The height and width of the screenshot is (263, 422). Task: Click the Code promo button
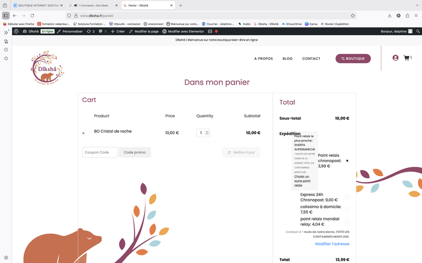coord(135,153)
